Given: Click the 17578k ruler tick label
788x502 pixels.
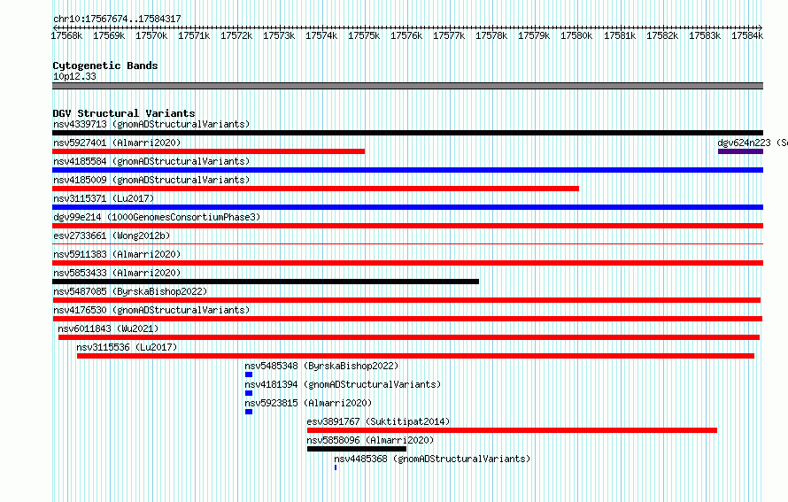Looking at the screenshot, I should click(x=491, y=35).
